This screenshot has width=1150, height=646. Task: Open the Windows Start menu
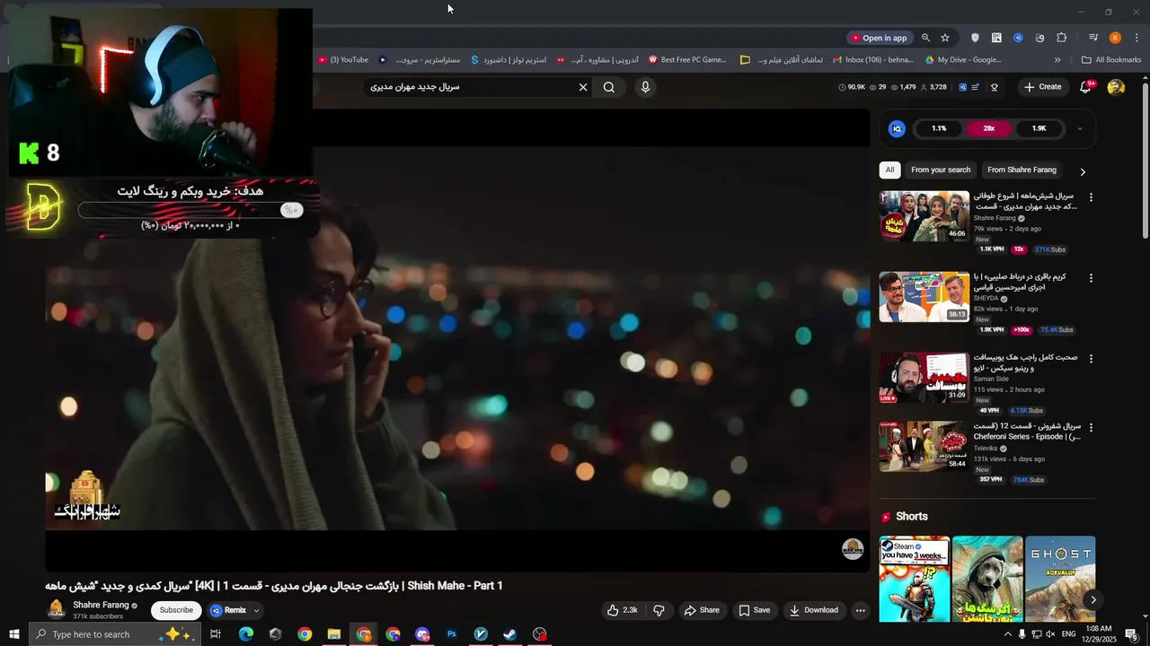13,634
